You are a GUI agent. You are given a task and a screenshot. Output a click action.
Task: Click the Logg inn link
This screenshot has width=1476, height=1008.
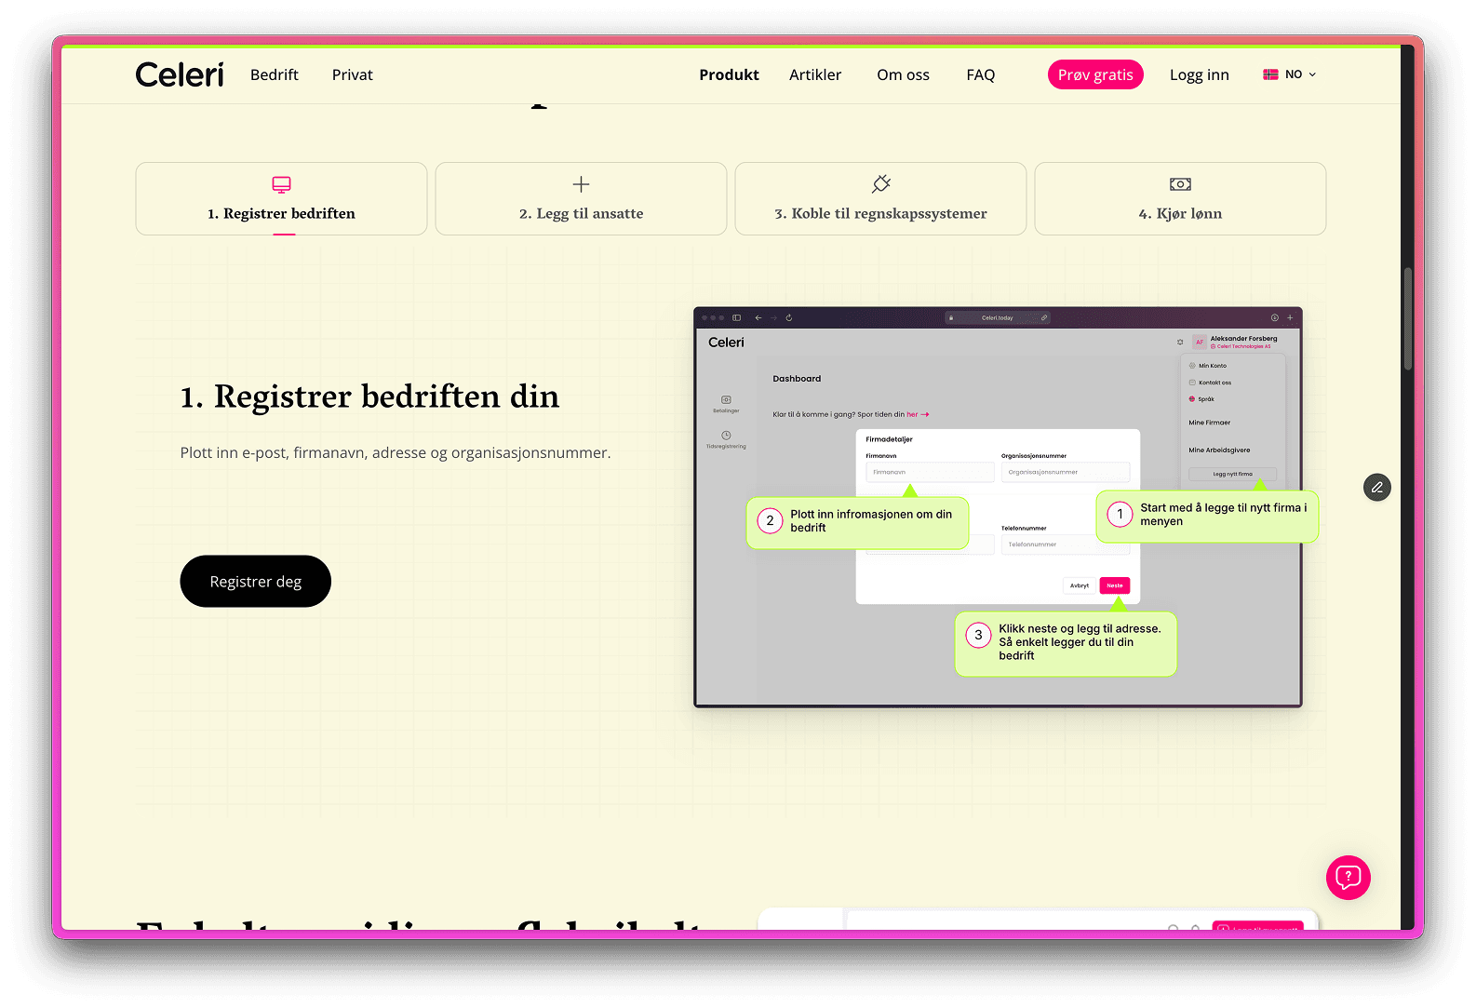(1200, 74)
